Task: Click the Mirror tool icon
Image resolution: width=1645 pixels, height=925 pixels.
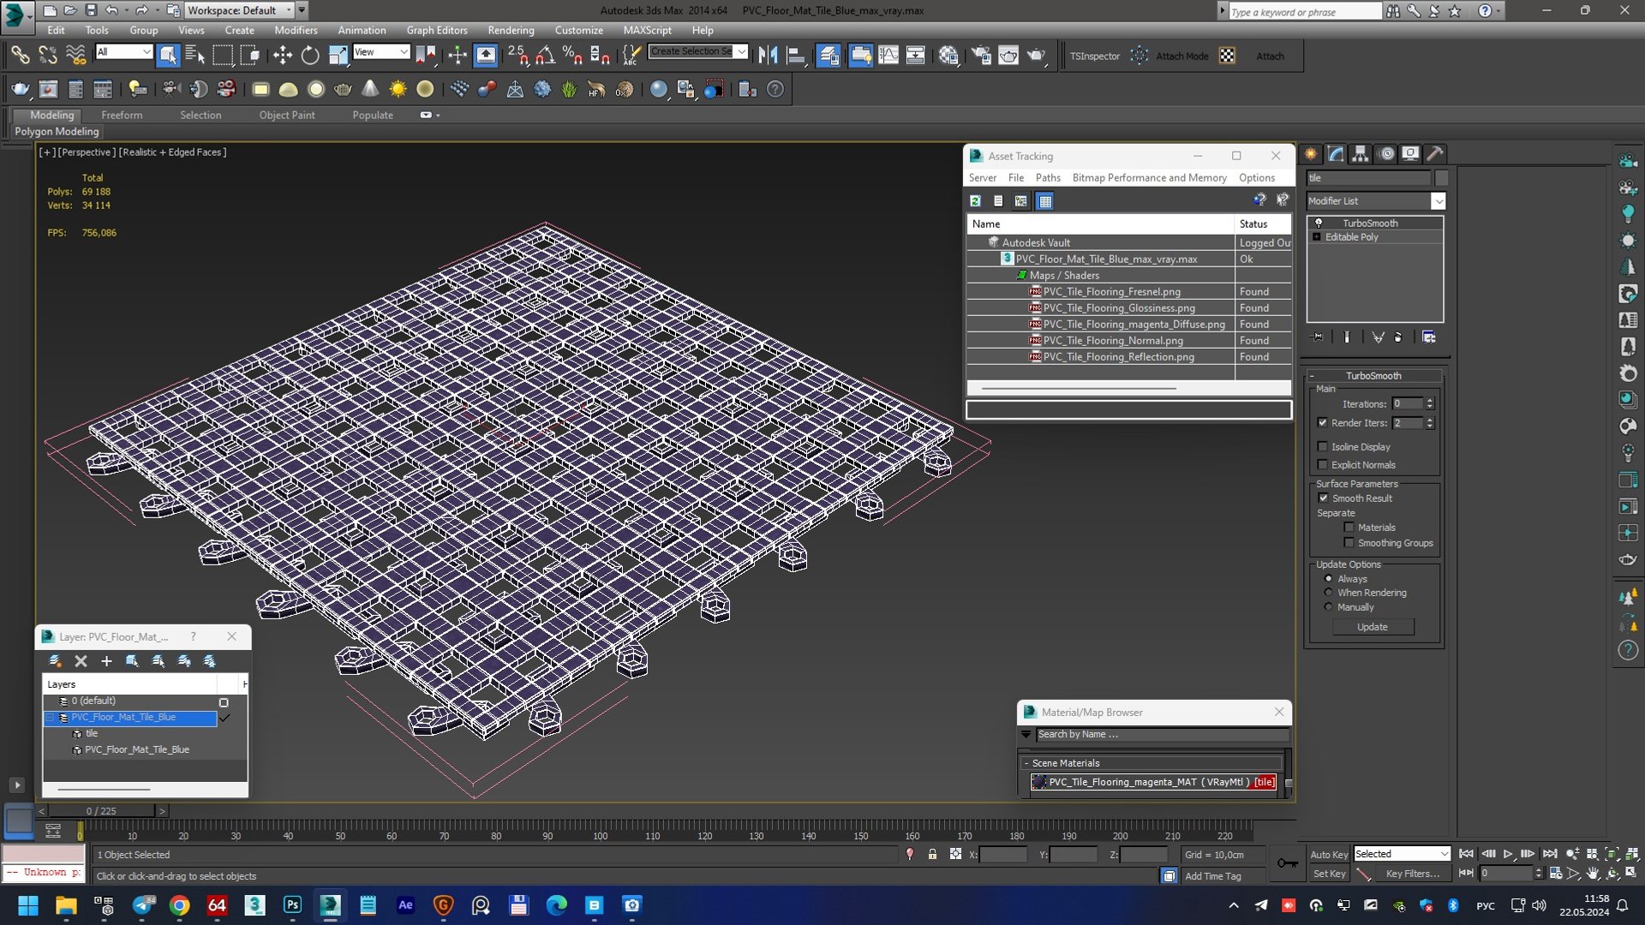Action: pos(769,56)
